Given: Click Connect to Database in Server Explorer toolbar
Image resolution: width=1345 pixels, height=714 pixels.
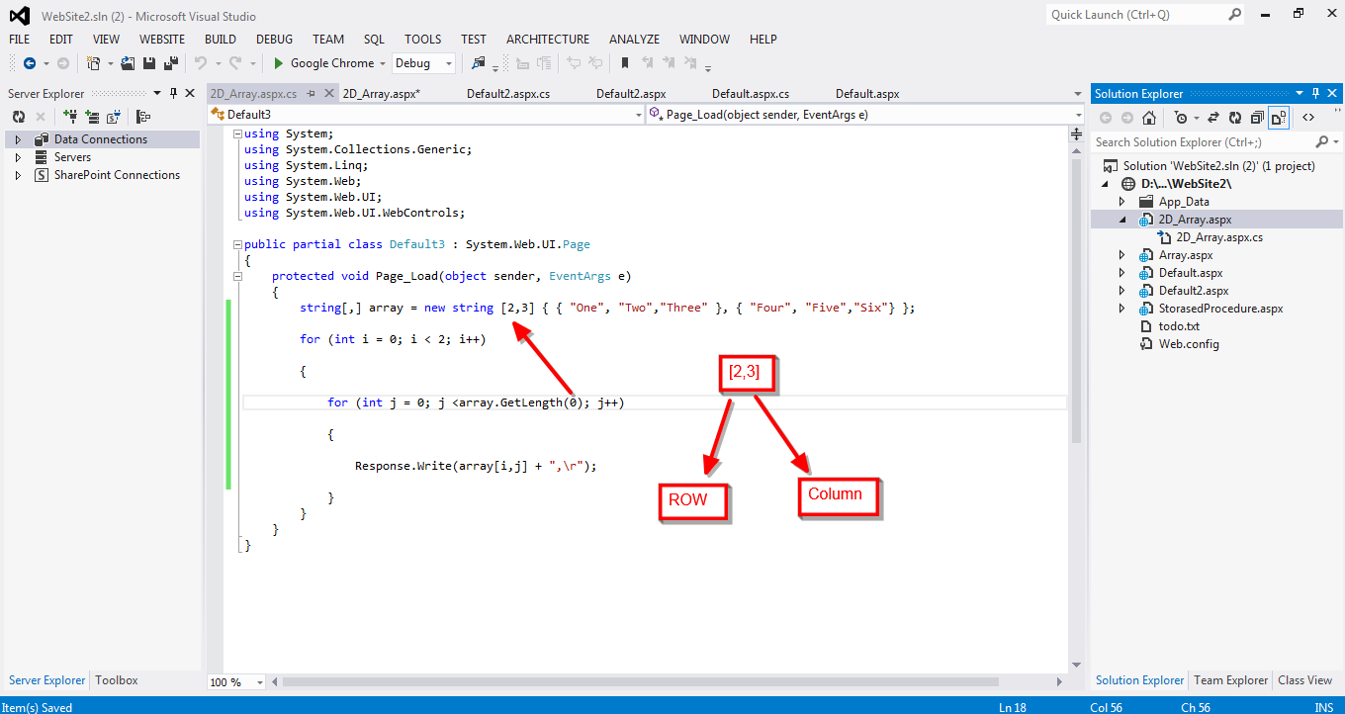Looking at the screenshot, I should tap(70, 116).
